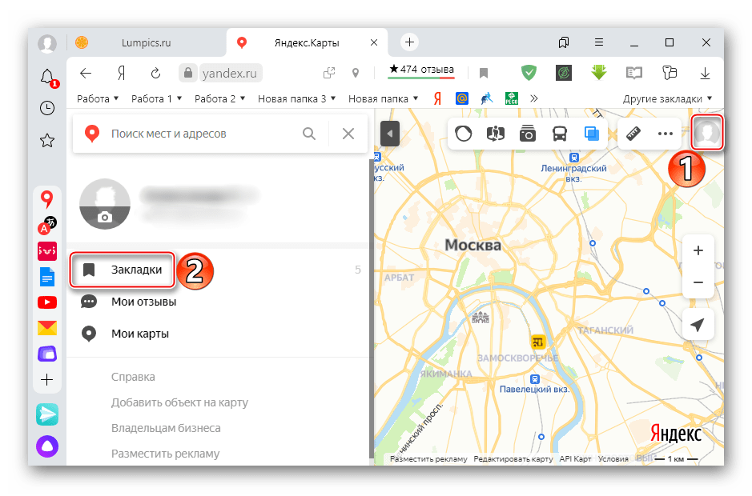Open the map layers selector
The image size is (752, 496).
pyautogui.click(x=592, y=134)
